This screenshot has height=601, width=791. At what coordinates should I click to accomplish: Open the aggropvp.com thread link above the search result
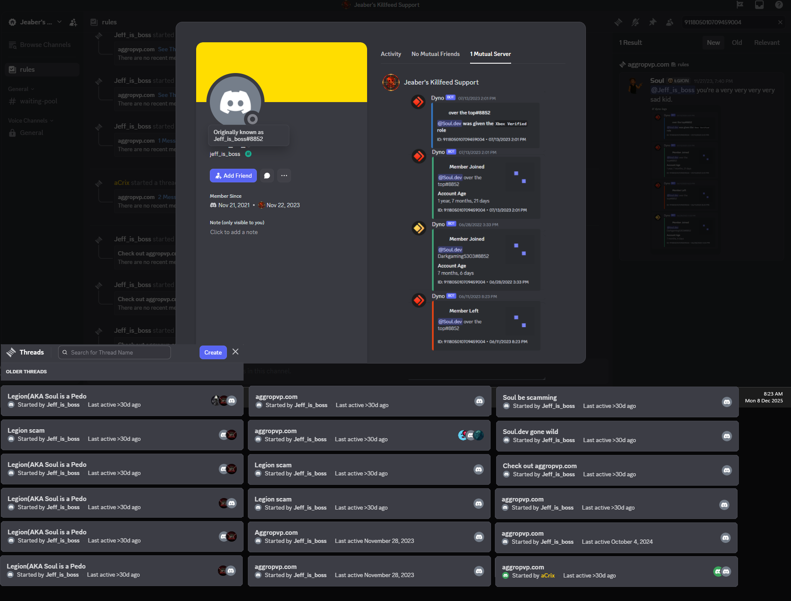pyautogui.click(x=648, y=64)
